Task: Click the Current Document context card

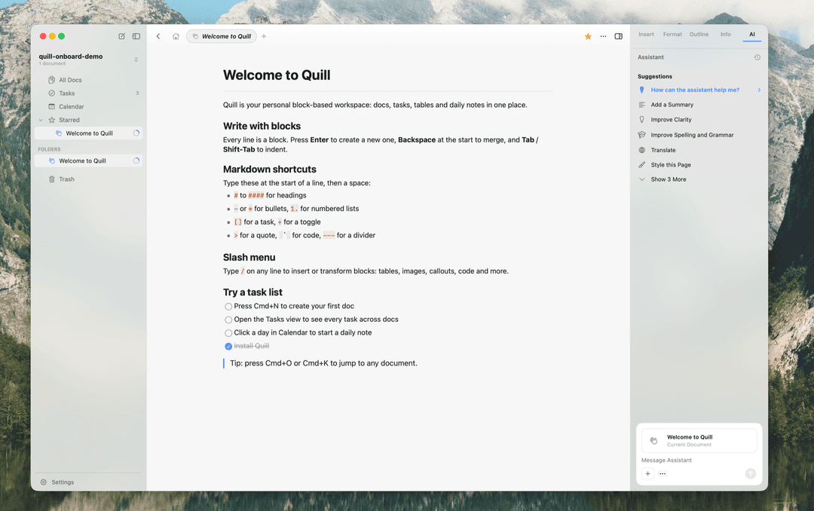Action: (x=699, y=440)
